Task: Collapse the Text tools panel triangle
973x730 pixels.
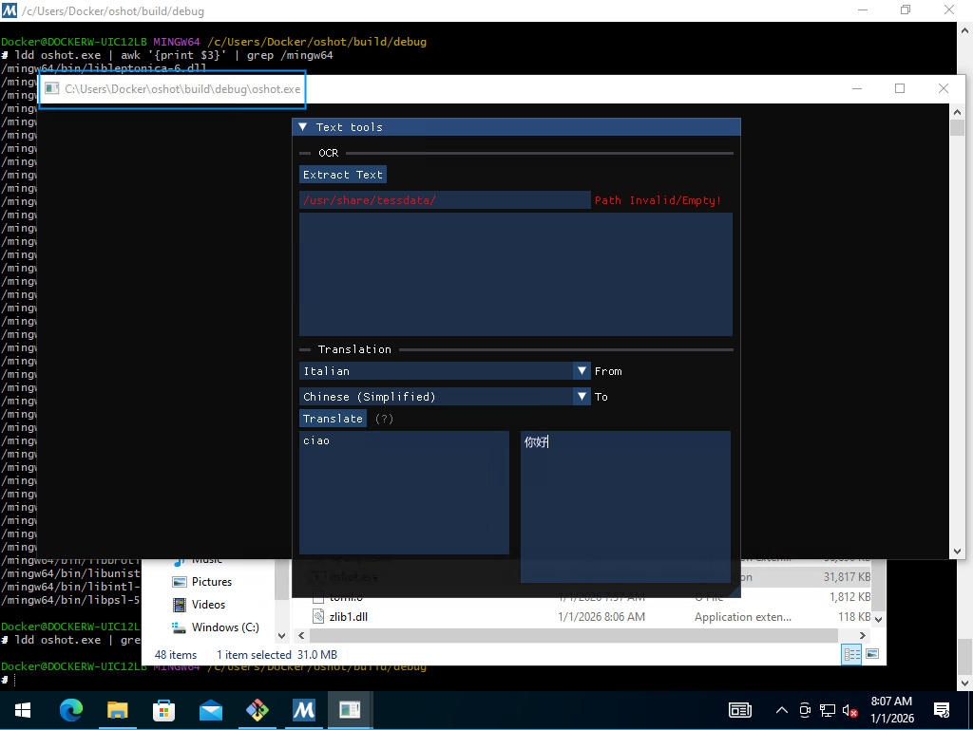Action: pos(303,127)
